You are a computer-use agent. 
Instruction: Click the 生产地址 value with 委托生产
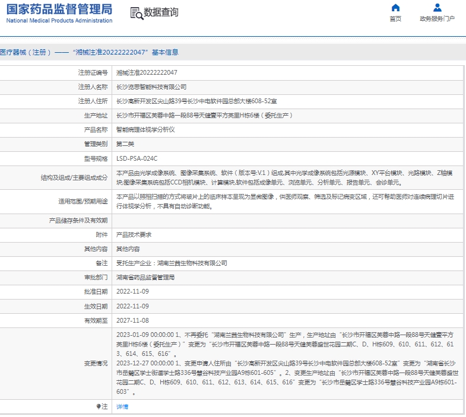point(204,116)
